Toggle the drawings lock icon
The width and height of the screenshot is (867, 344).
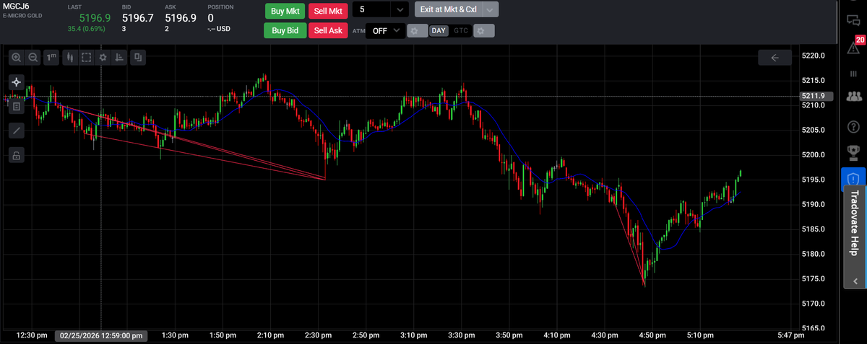(x=17, y=154)
